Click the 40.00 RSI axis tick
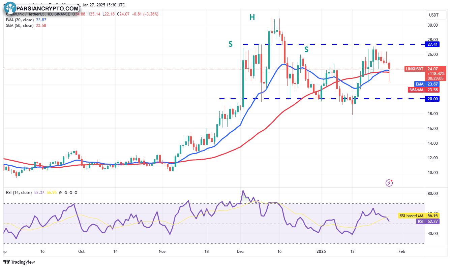Viewport: 451px width, 268px height. [433, 234]
